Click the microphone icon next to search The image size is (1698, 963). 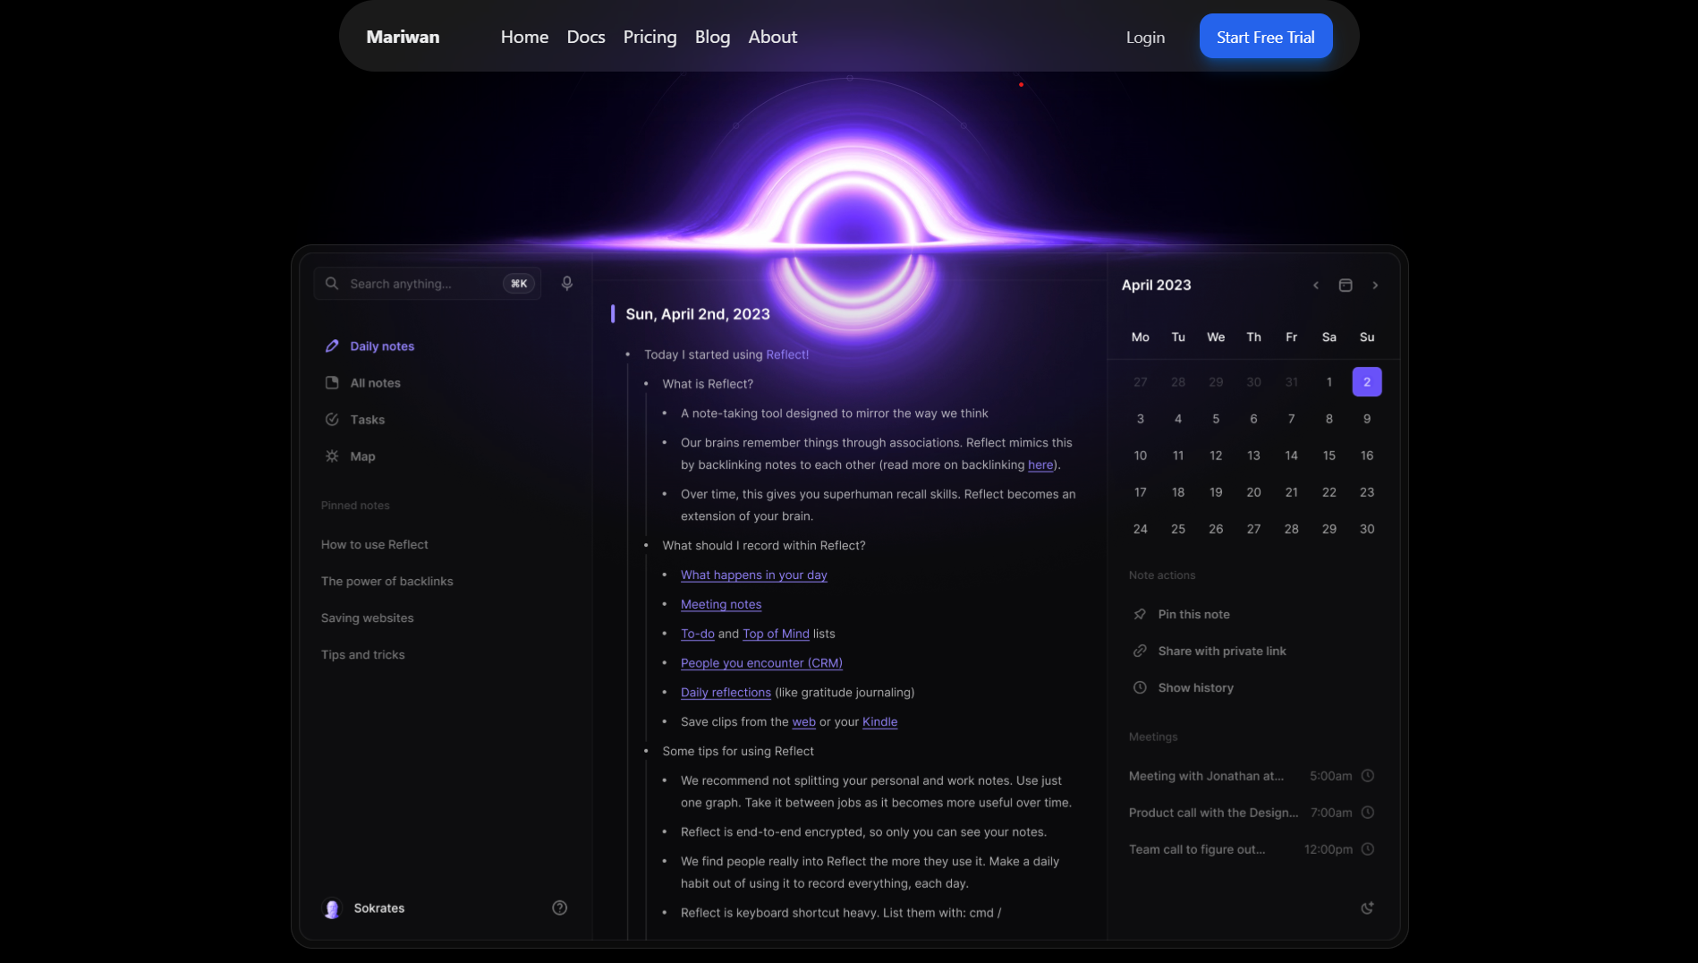(566, 284)
